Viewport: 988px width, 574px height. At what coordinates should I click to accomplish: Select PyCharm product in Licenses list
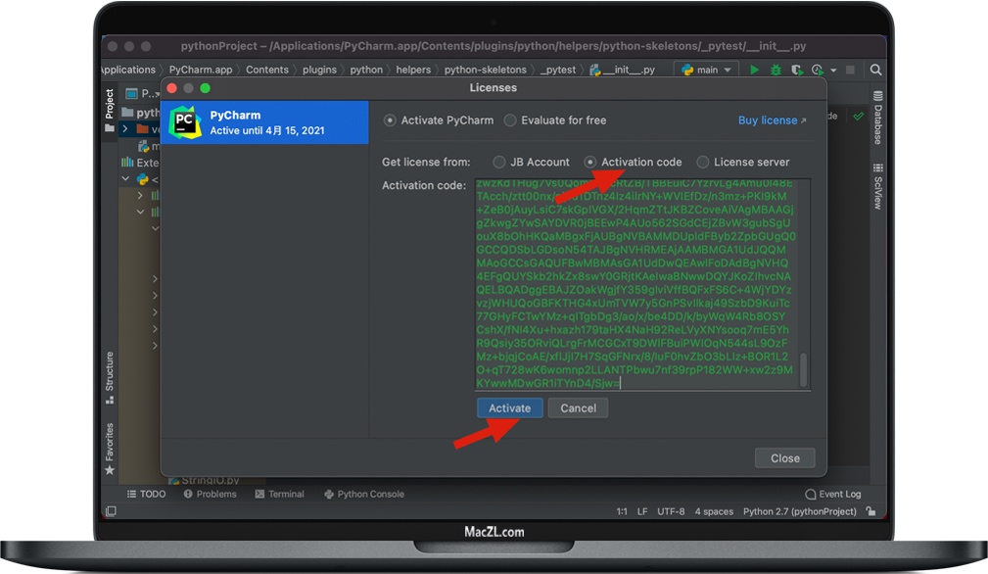(x=264, y=122)
